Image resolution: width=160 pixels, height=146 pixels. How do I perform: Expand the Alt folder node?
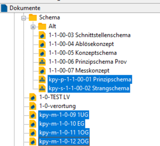click(x=33, y=27)
